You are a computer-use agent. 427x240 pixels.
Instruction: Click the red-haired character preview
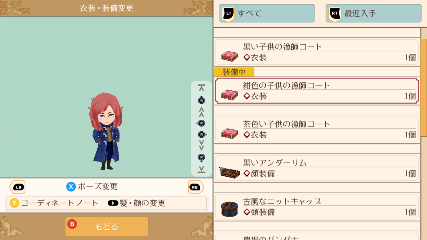tap(106, 131)
